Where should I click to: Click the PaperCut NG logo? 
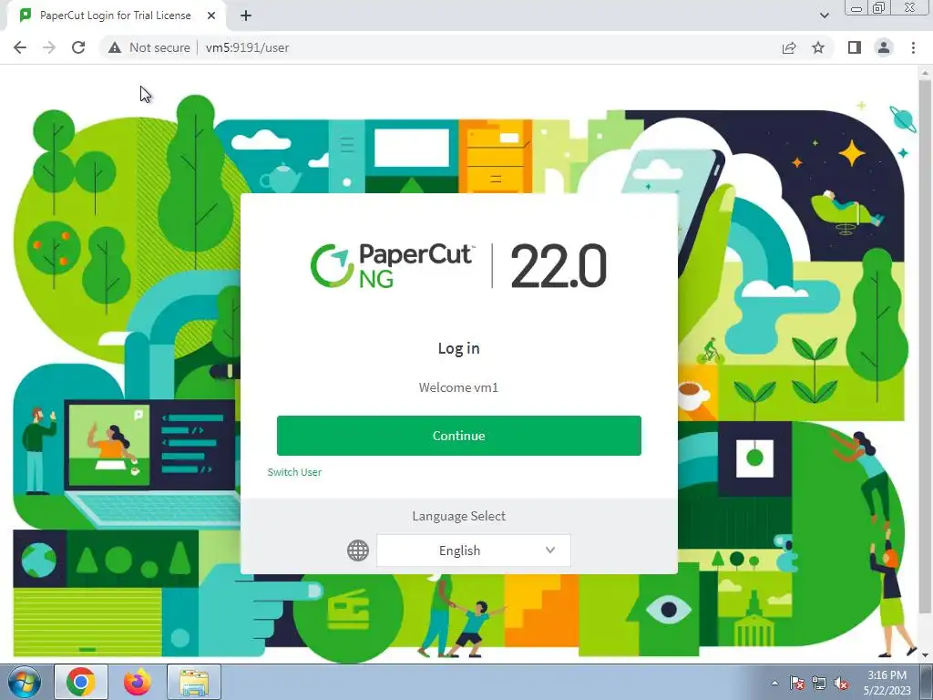tap(392, 265)
